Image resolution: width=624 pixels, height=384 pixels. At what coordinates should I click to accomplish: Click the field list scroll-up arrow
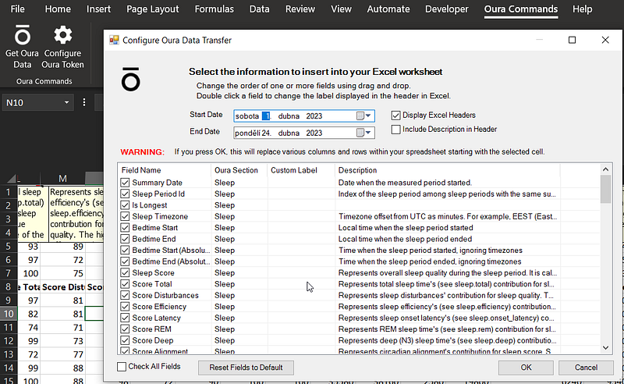[606, 169]
